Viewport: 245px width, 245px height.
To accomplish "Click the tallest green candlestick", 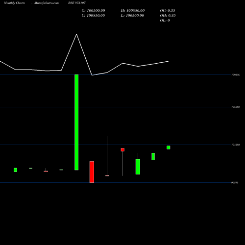I will pyautogui.click(x=76, y=122).
